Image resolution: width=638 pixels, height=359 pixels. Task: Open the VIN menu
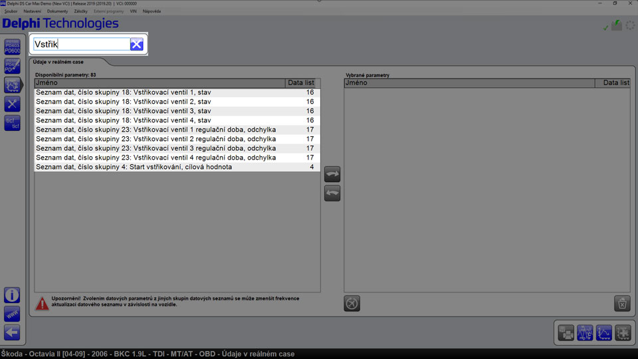coord(133,11)
